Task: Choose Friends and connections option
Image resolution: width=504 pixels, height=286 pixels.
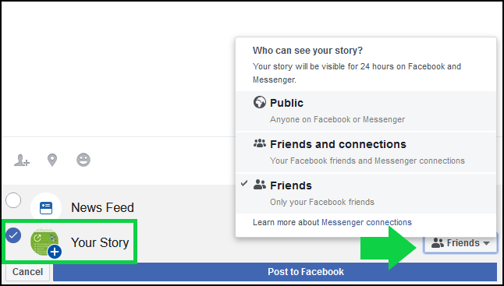Action: pos(366,153)
